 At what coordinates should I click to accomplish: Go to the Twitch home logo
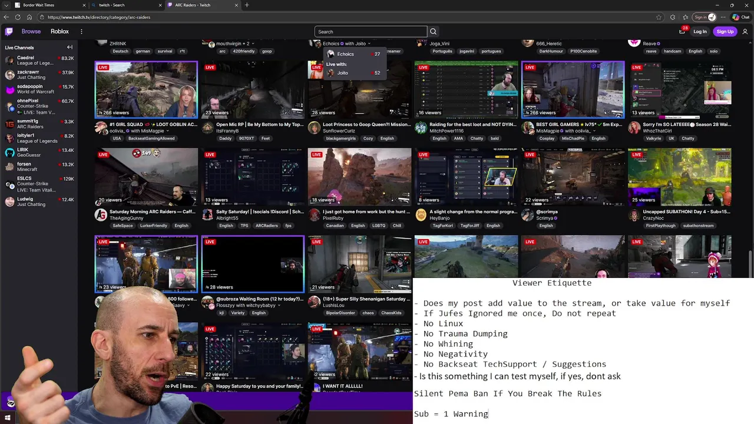[x=9, y=31]
